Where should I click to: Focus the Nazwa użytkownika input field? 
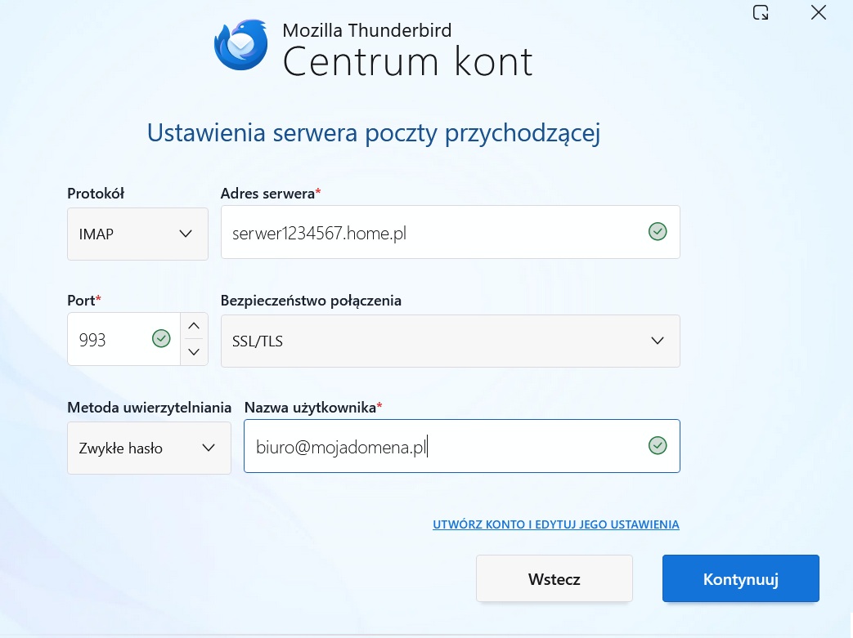click(x=462, y=446)
